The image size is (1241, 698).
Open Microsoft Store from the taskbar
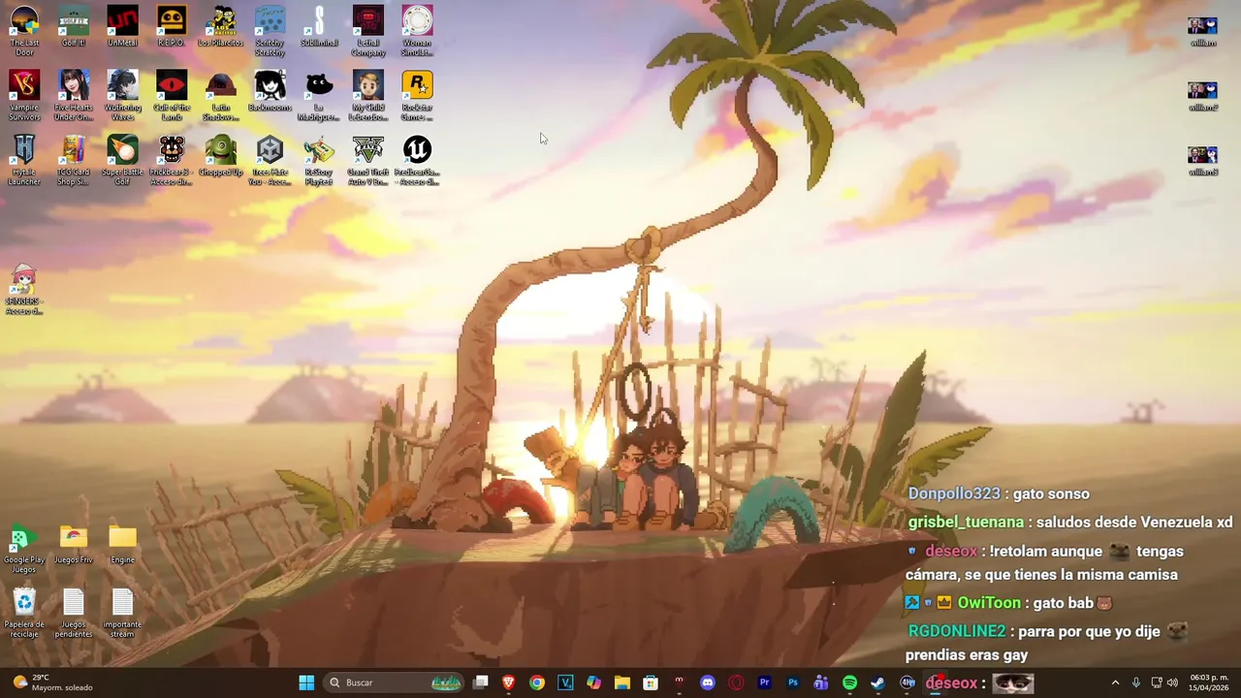coord(651,682)
